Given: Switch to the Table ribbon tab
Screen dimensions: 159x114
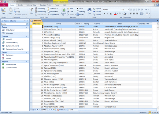Looking at the screenshot, I should [65, 5].
